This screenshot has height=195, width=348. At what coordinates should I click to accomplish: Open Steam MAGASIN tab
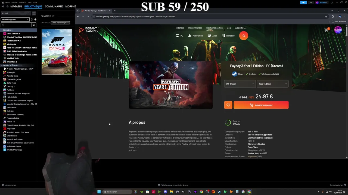pos(16,6)
